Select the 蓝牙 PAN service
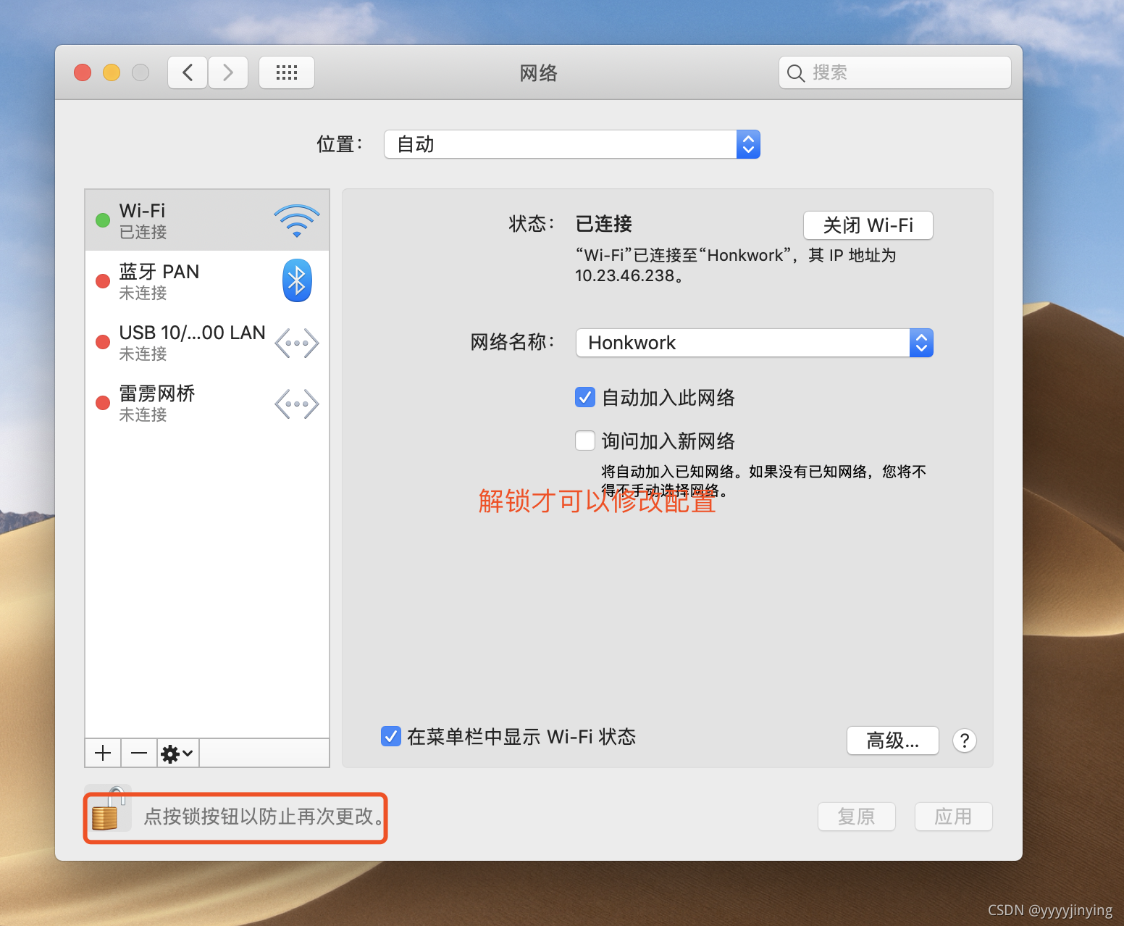 (207, 281)
